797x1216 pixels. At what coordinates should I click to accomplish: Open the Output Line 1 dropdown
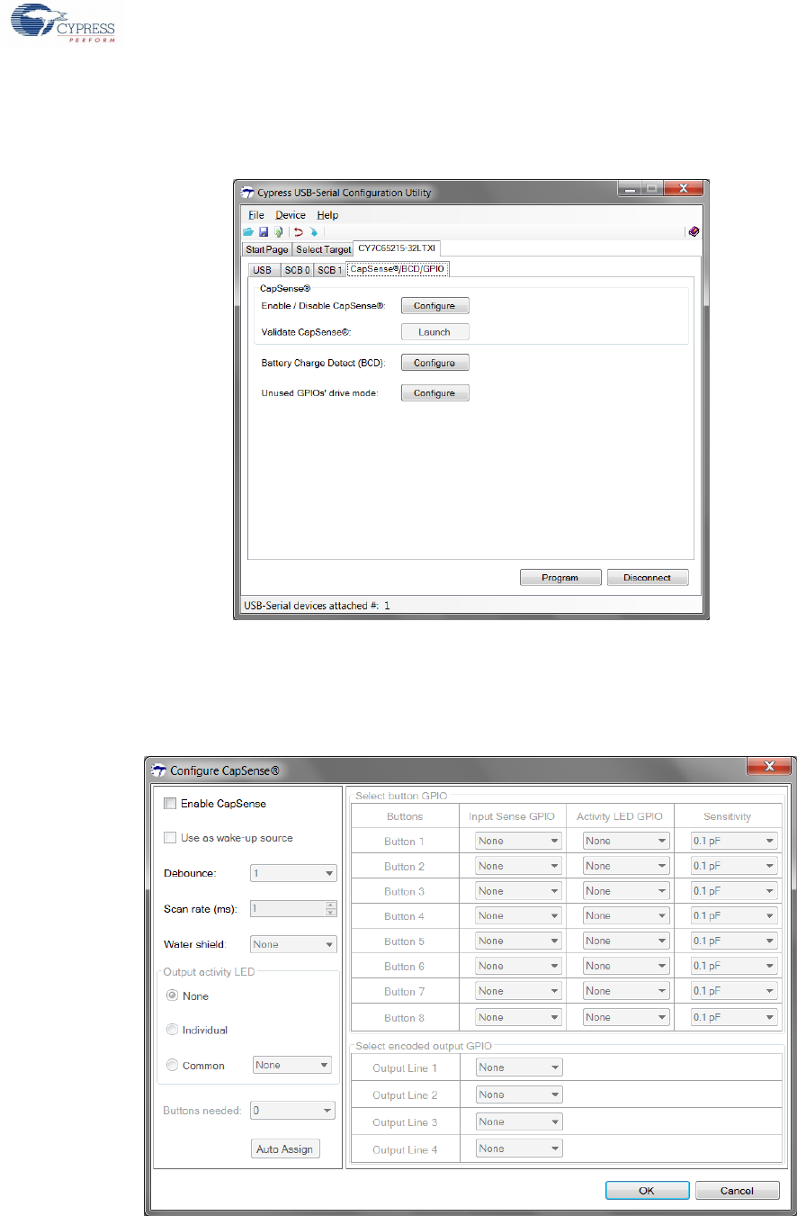click(519, 1067)
